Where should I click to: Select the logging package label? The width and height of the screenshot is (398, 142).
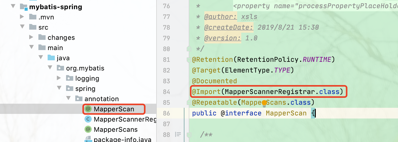[x=87, y=78]
